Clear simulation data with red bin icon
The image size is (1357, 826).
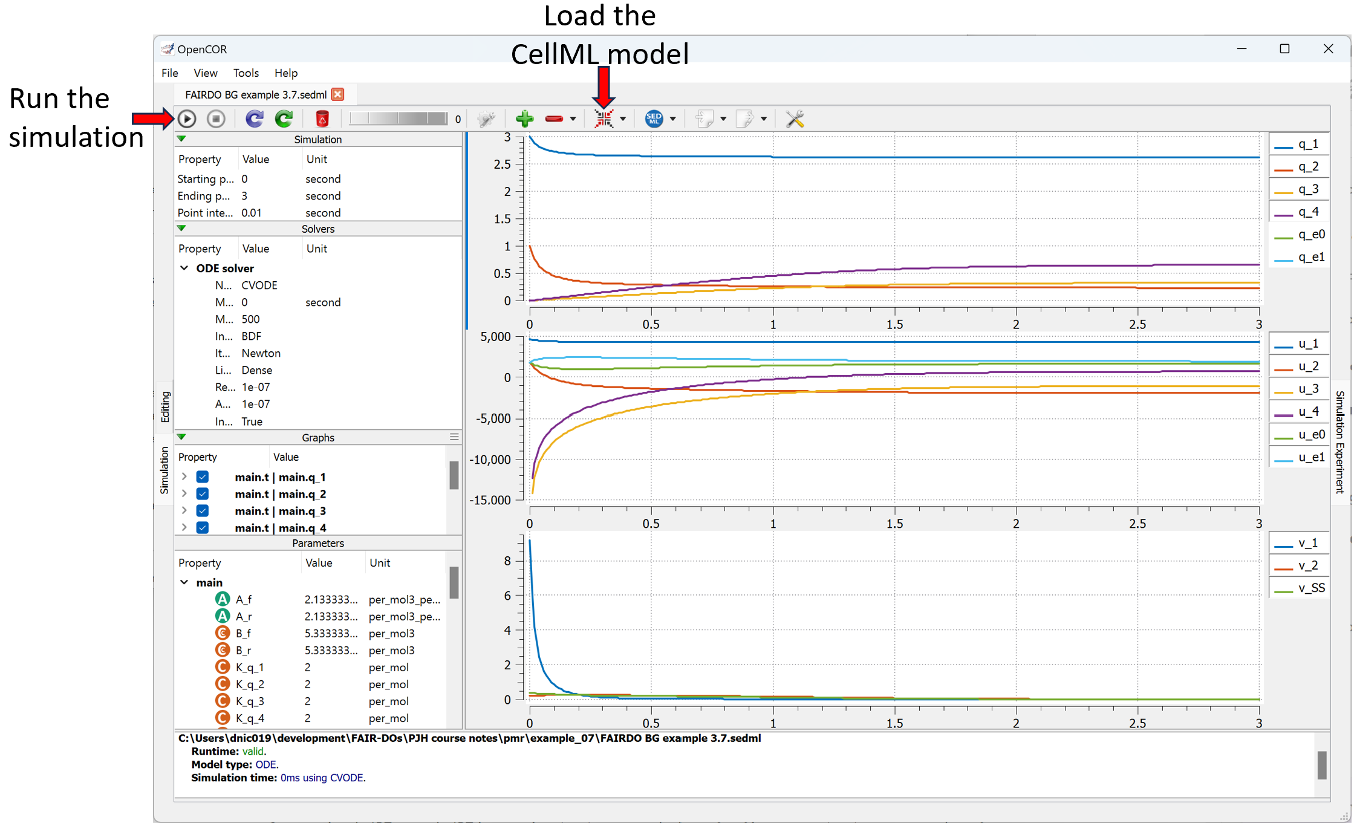pyautogui.click(x=322, y=119)
